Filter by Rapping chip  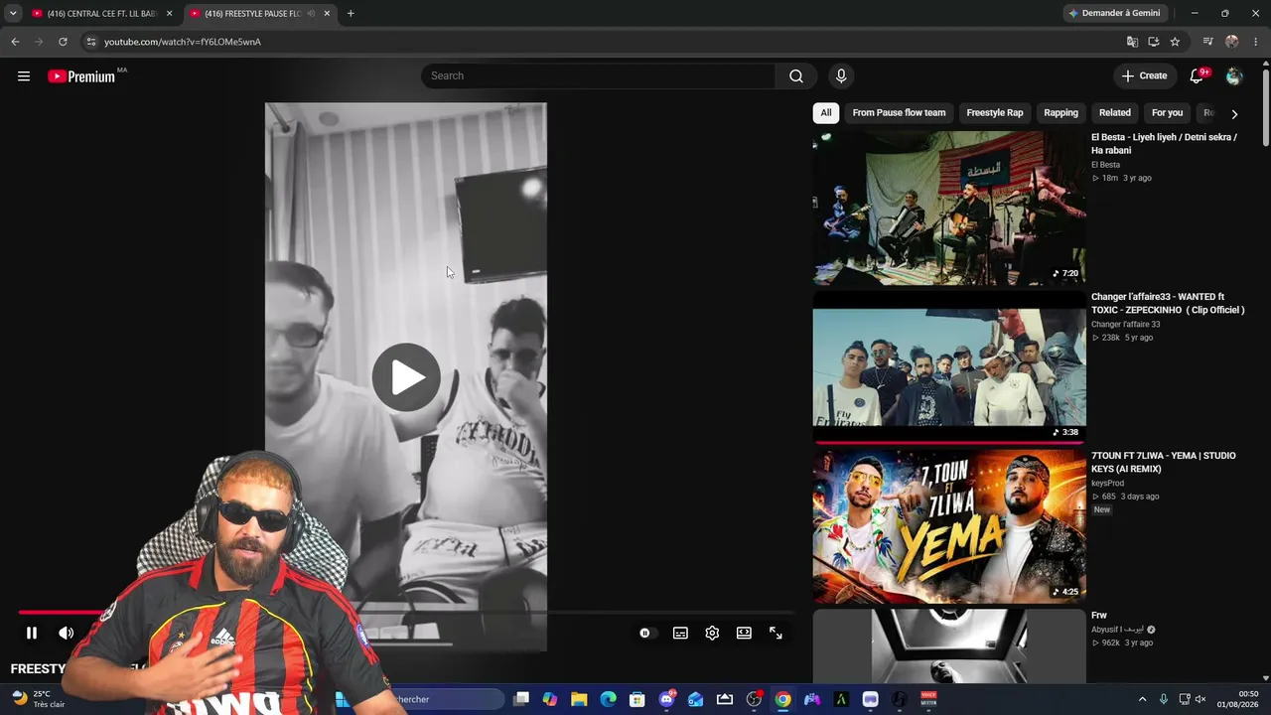click(1060, 113)
